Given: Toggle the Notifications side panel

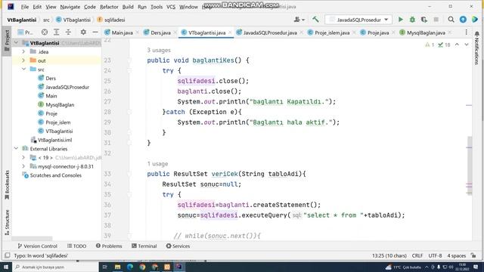Looking at the screenshot, I should click(x=477, y=48).
